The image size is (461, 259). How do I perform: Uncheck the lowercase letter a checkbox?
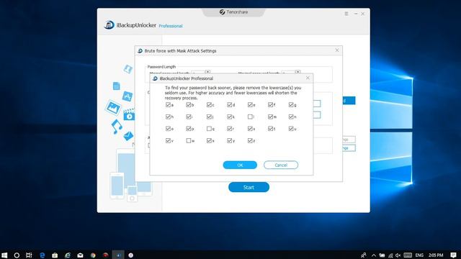pos(168,104)
